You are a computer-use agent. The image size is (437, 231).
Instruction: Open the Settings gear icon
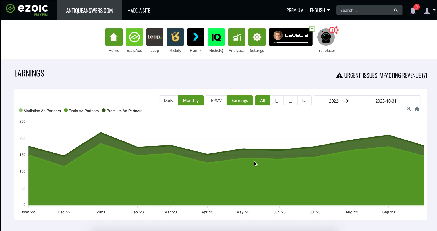point(257,37)
